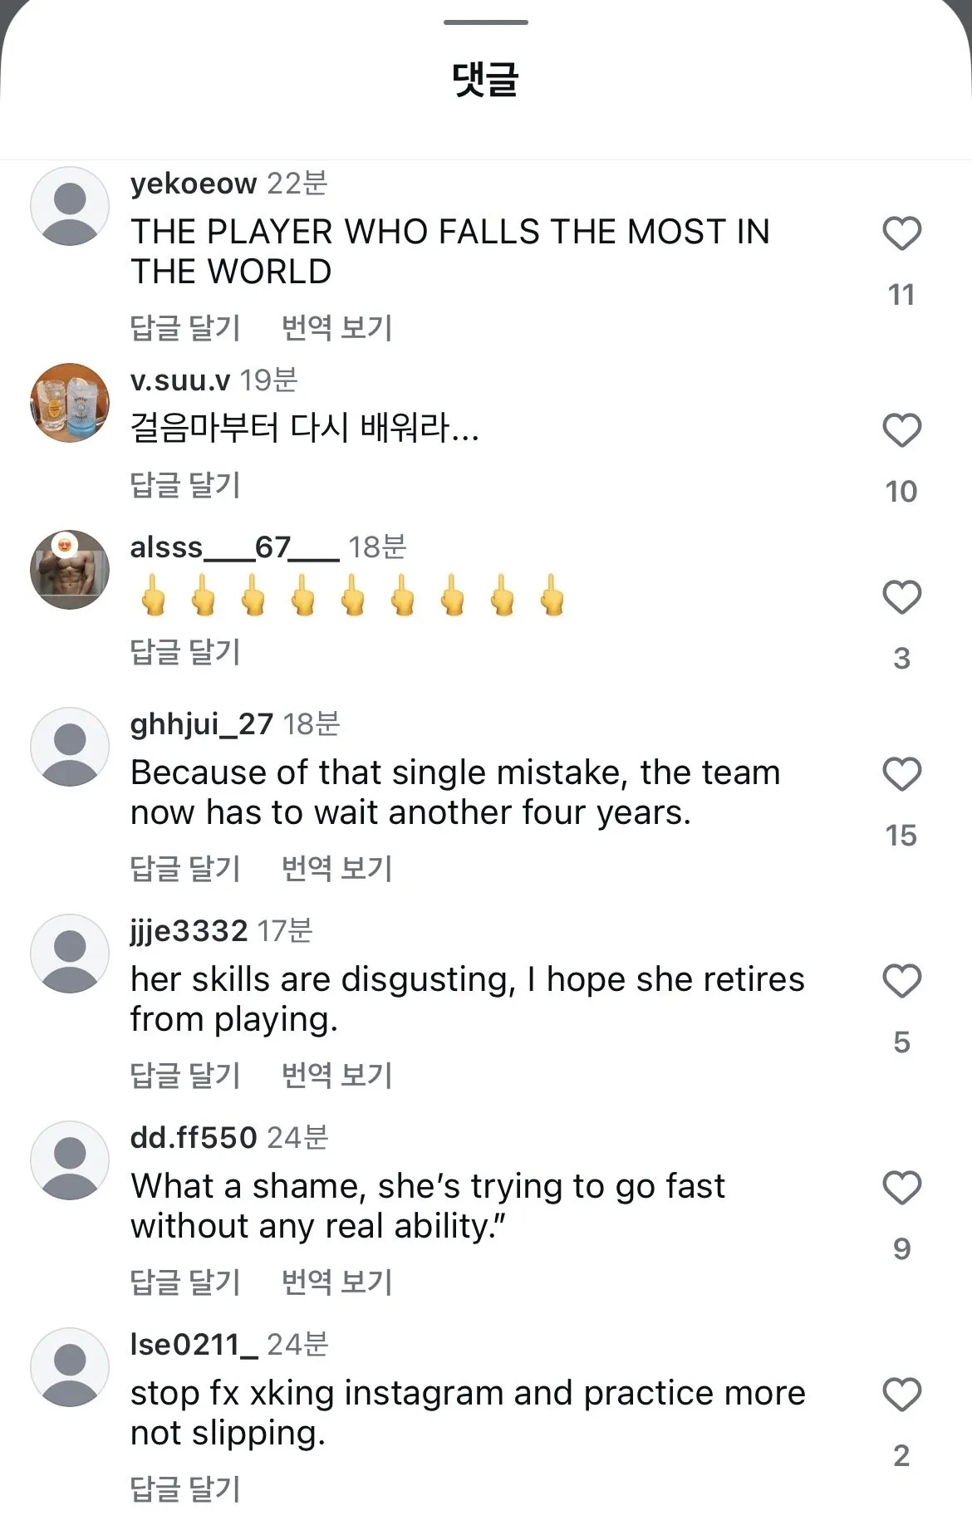This screenshot has width=972, height=1525.
Task: Reply to ghhjui_27's comment
Action: pos(184,868)
